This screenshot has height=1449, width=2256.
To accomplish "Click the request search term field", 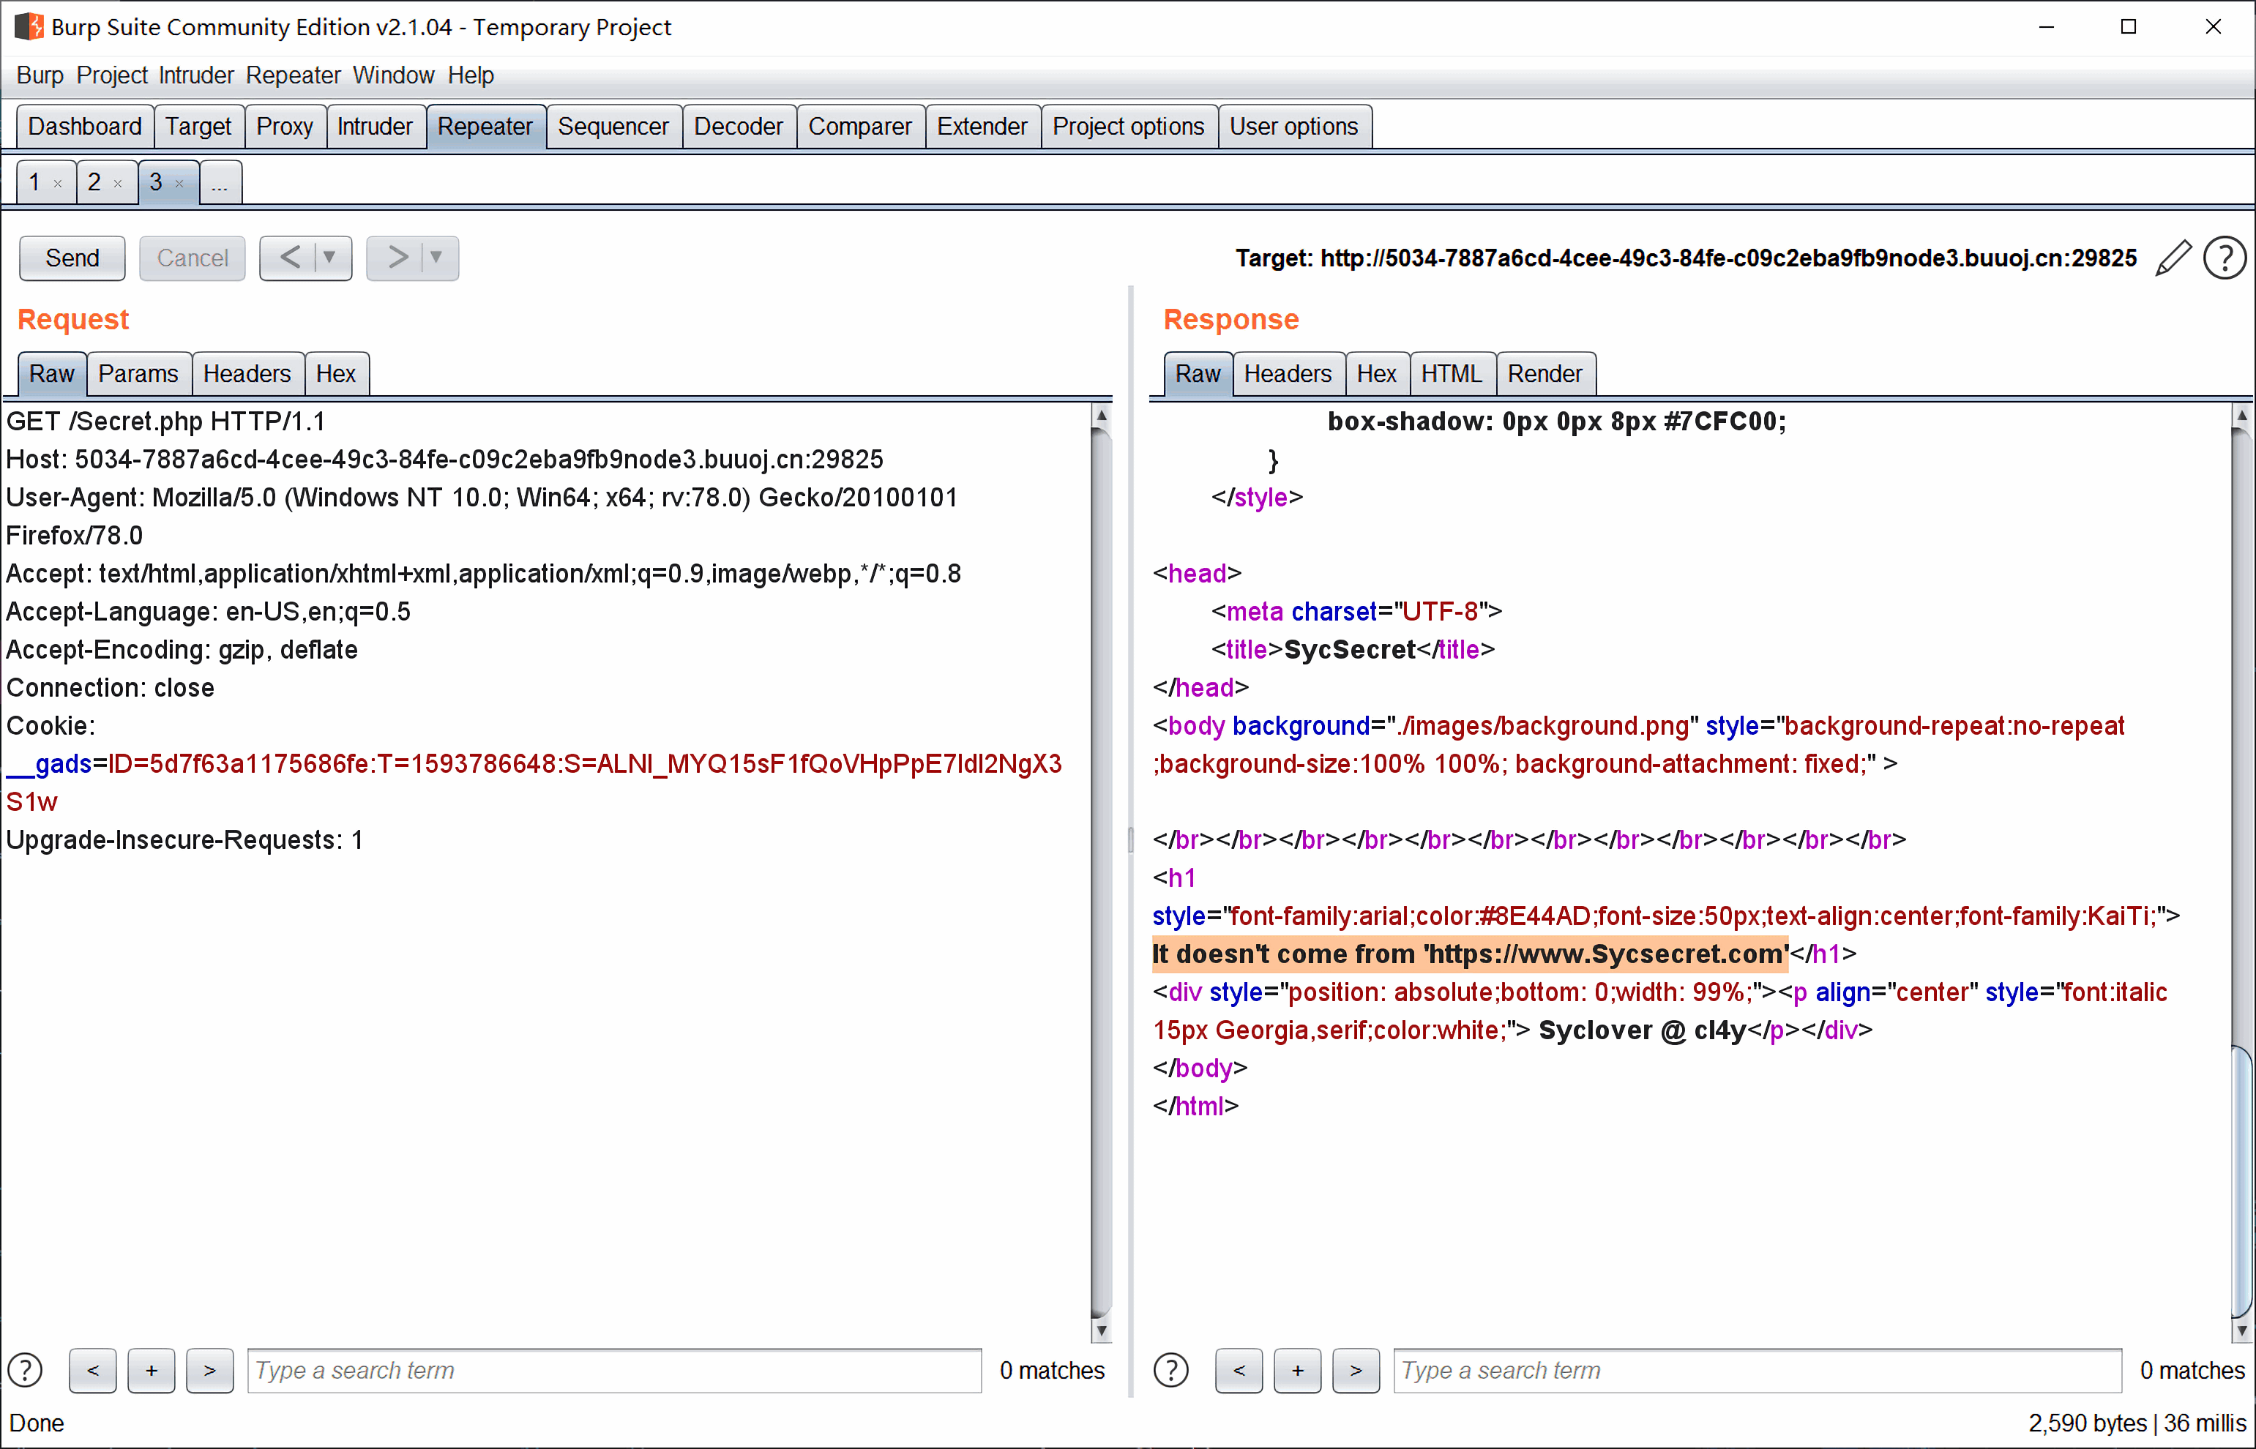I will click(613, 1370).
